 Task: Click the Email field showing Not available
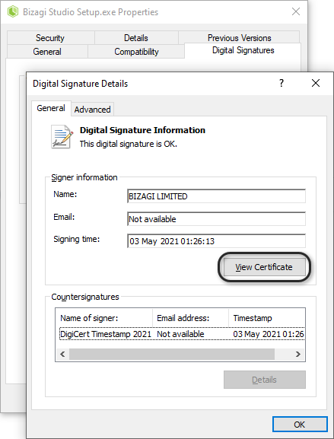pos(216,219)
